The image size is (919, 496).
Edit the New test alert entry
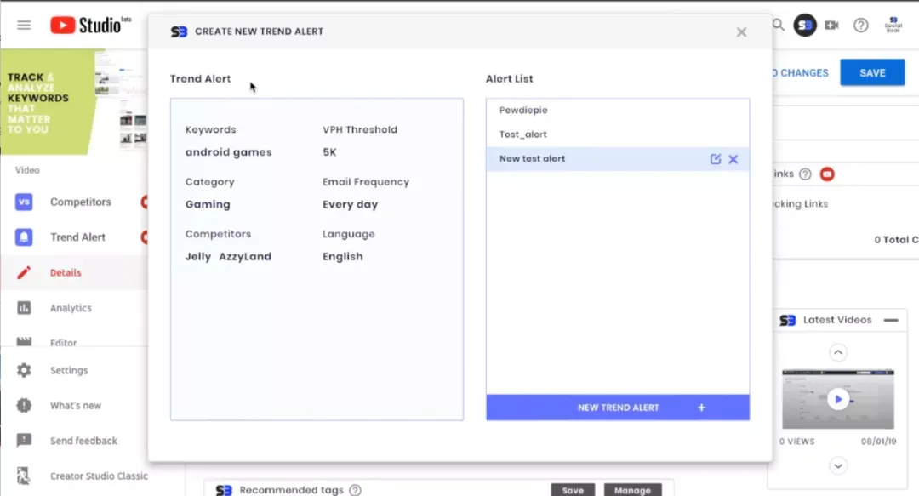coord(715,159)
